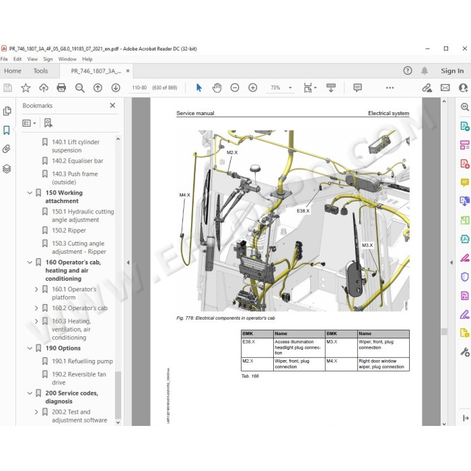Click the document vertical scrollbar thumb
This screenshot has height=471, width=471.
[444, 332]
